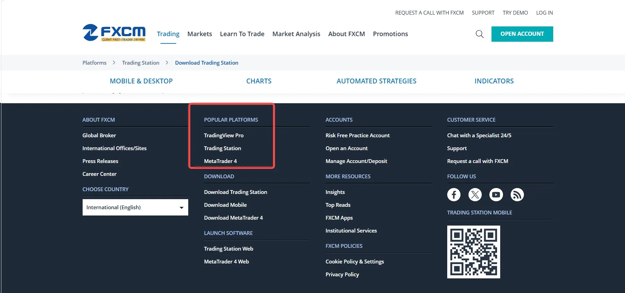
Task: Click Download Trading Station footer link
Action: [x=236, y=192]
